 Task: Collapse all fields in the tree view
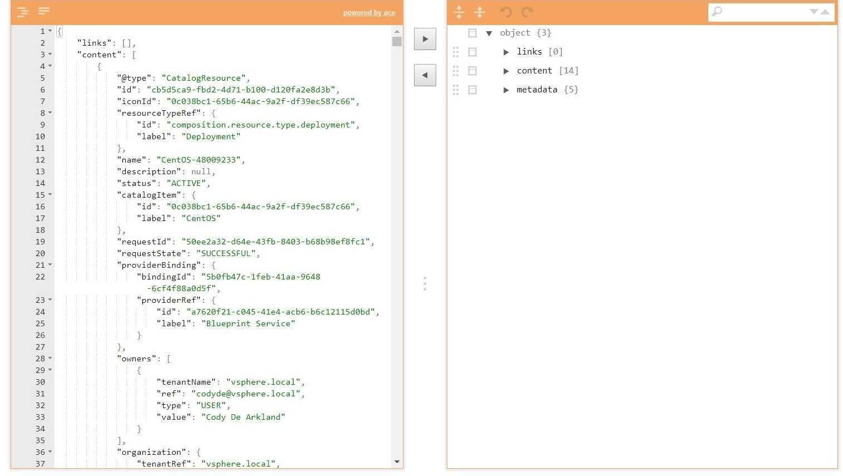(x=480, y=12)
